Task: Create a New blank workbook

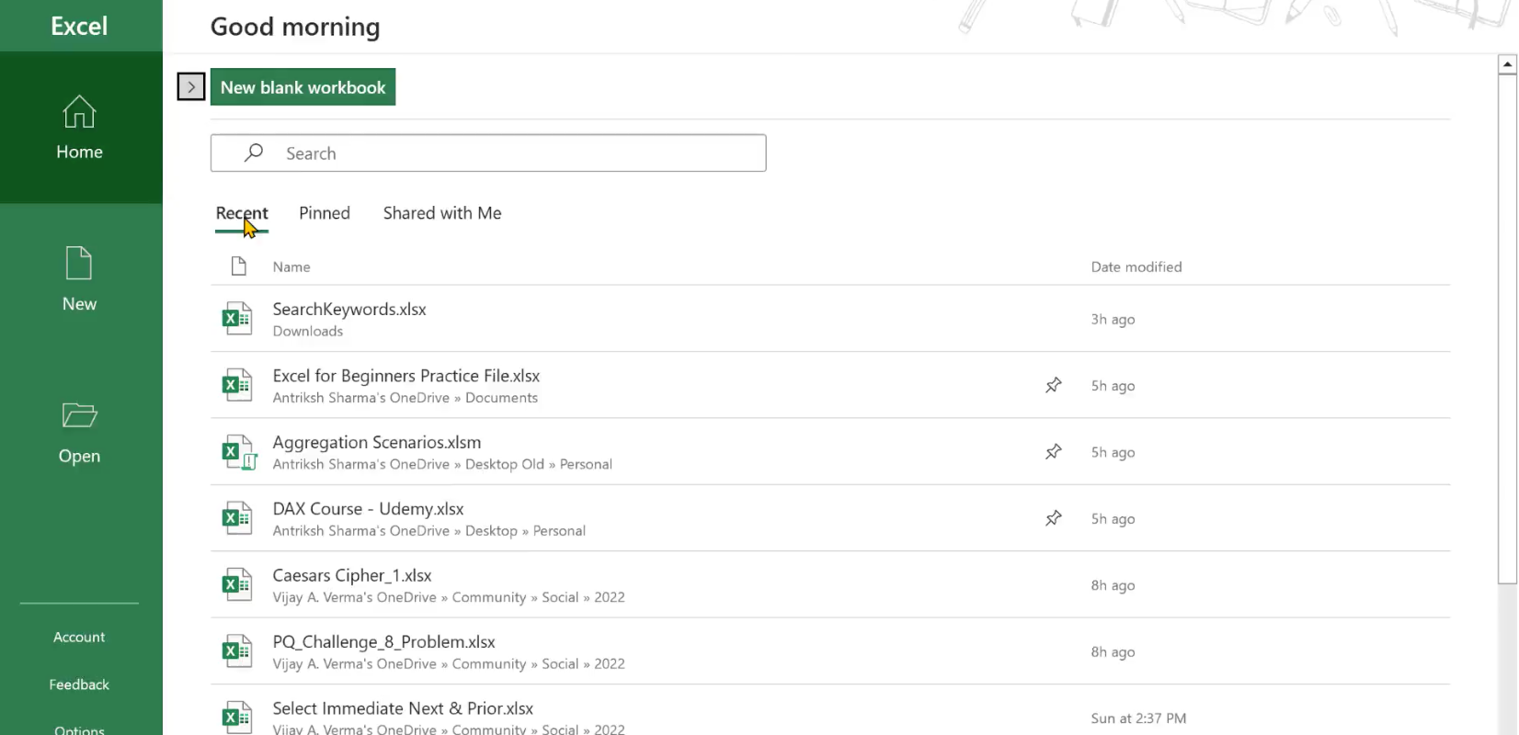Action: 303,87
